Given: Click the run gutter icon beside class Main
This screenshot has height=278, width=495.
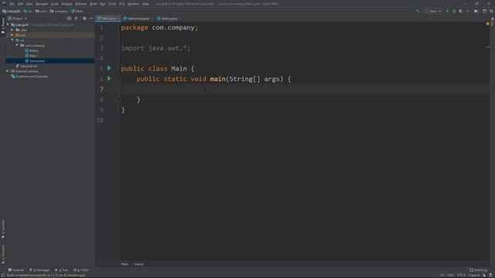Looking at the screenshot, I should tap(109, 68).
